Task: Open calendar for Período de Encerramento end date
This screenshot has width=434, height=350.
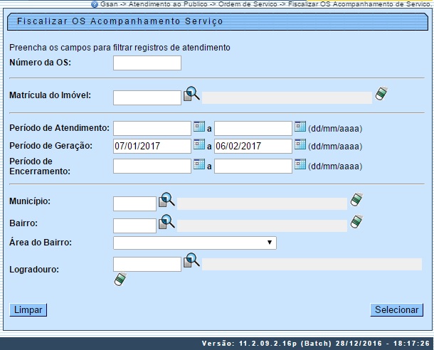Action: (x=300, y=164)
